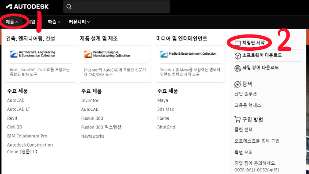Click the phone number 0079-8611-0053(무료)
The width and height of the screenshot is (309, 174).
[257, 170]
